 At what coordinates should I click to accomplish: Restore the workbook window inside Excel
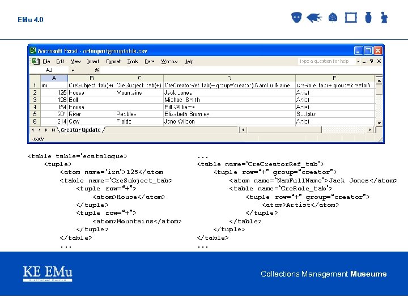coord(371,61)
